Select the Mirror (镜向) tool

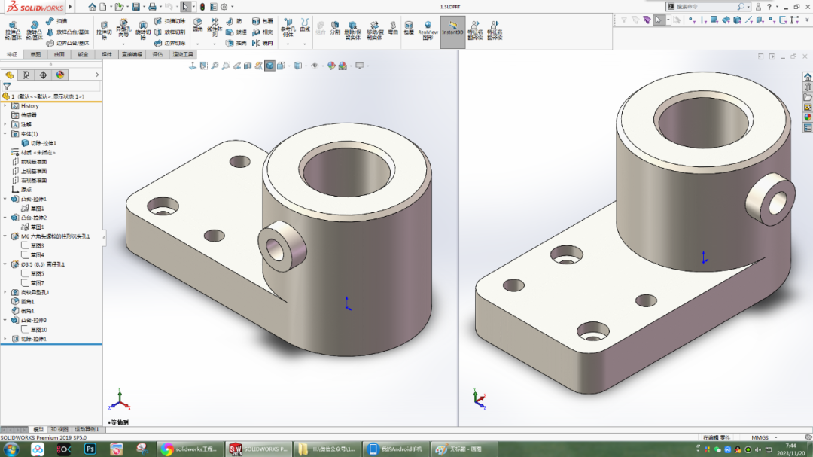click(x=263, y=43)
